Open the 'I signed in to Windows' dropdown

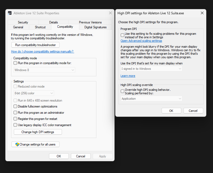(152, 69)
